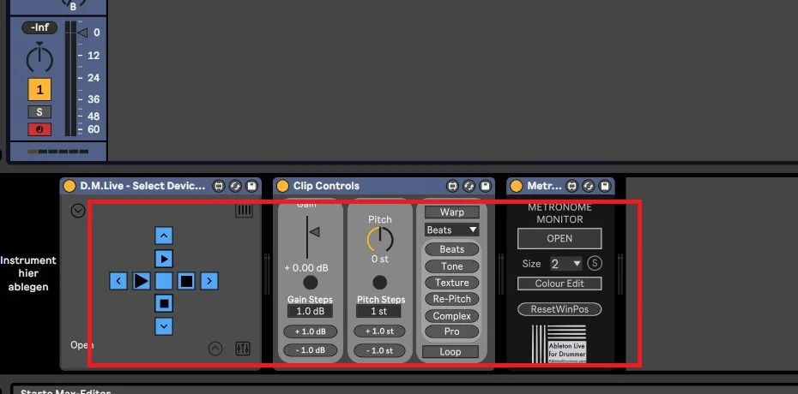
Task: Click the down arrow in D.M.Live device
Action: pos(163,326)
